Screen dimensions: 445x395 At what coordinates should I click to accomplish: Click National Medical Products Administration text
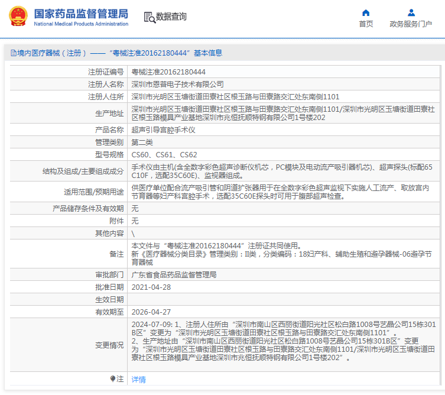81,24
